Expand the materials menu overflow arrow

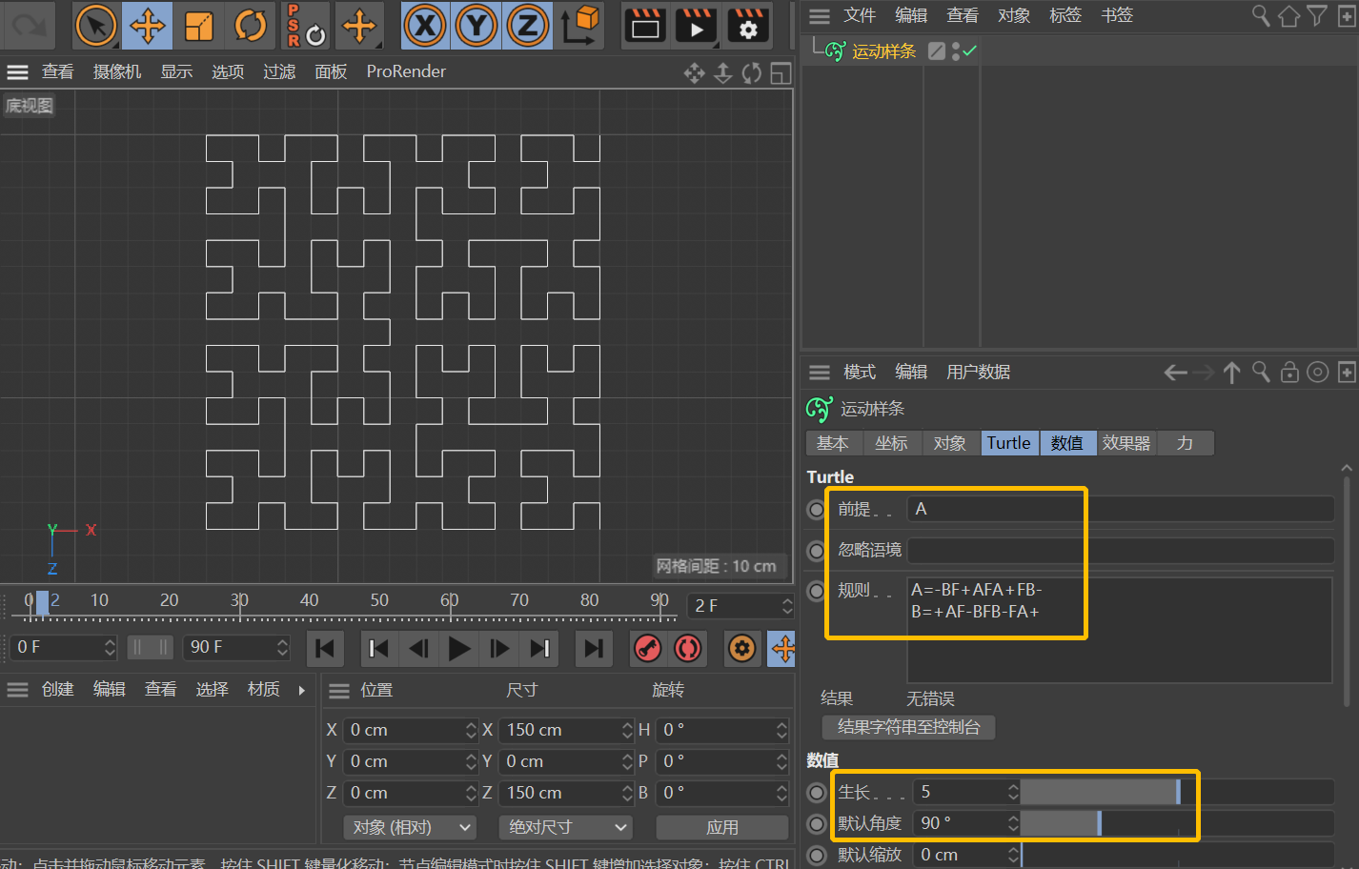coord(302,690)
